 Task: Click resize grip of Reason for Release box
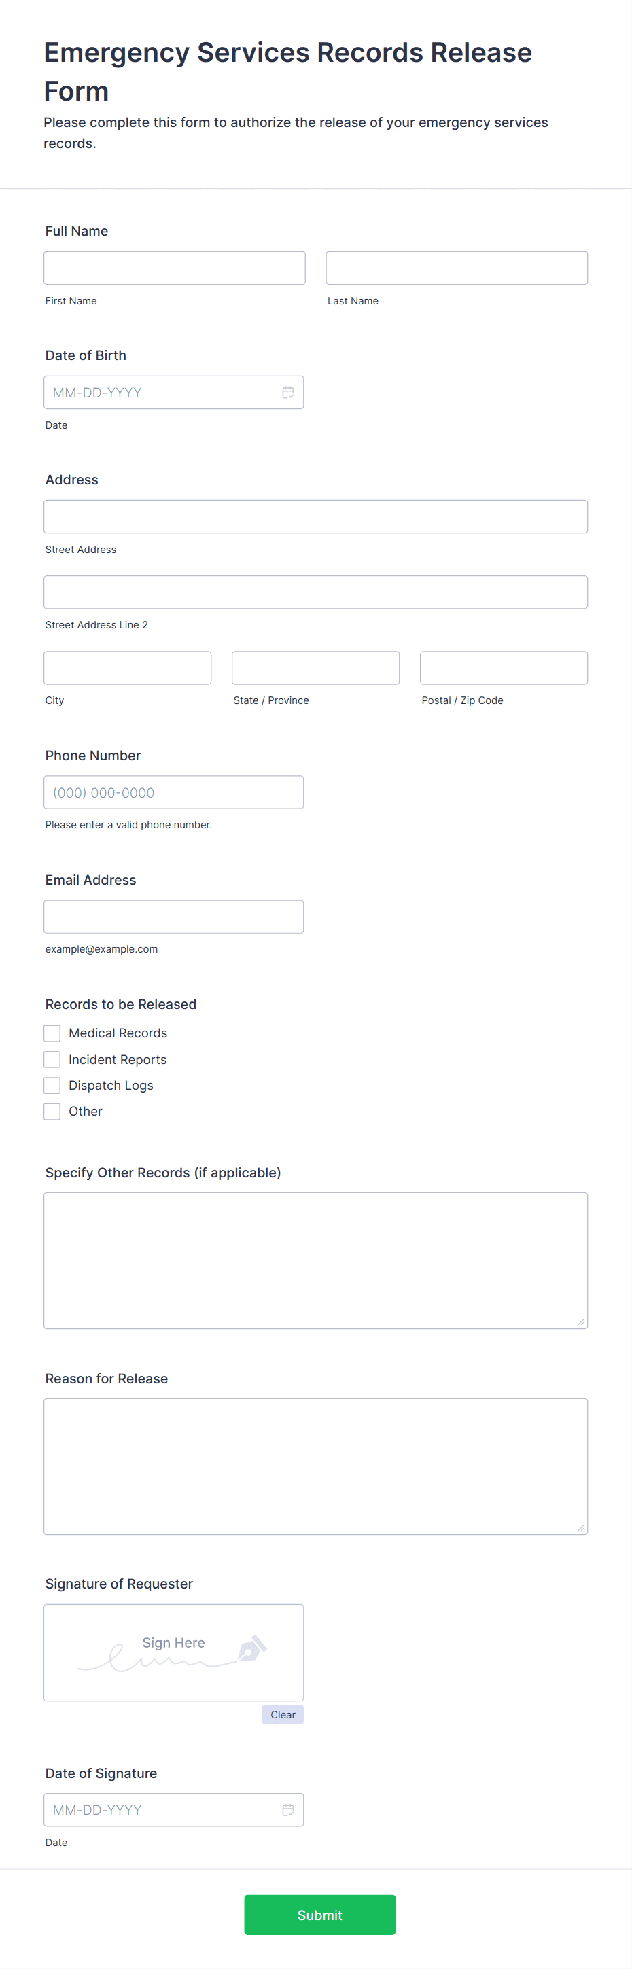pyautogui.click(x=581, y=1528)
